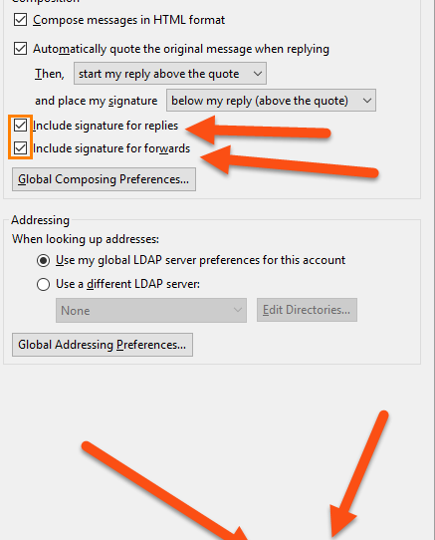
Task: Click the 'Compose messages in HTML format' label text
Action: pos(129,20)
